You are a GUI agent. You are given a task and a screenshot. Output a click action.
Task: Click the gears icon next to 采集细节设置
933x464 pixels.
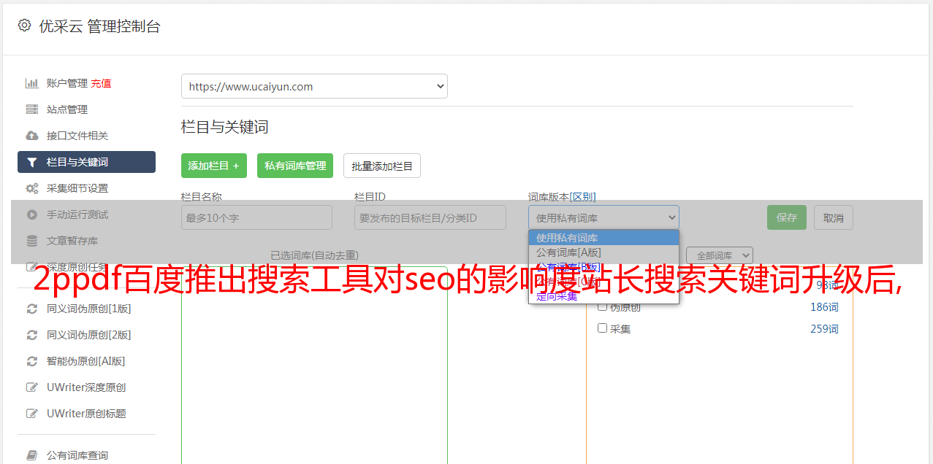31,188
